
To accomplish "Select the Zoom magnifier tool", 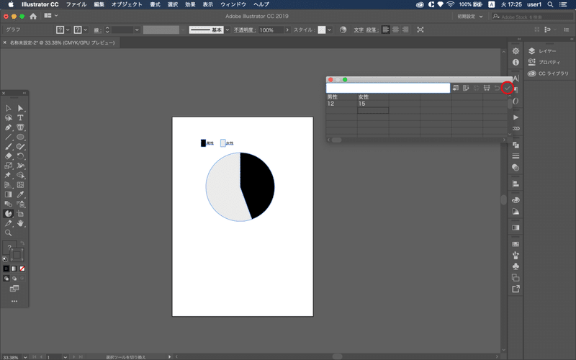I will pyautogui.click(x=8, y=233).
